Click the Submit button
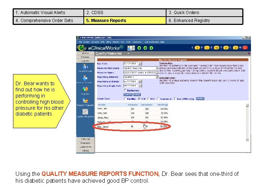The width and height of the screenshot is (260, 195). click(x=128, y=95)
